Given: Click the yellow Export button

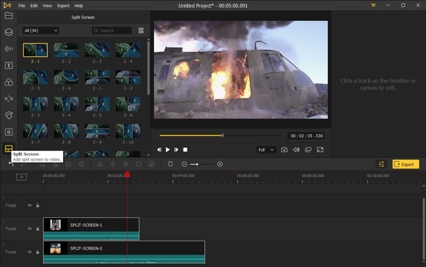Looking at the screenshot, I should (x=406, y=164).
